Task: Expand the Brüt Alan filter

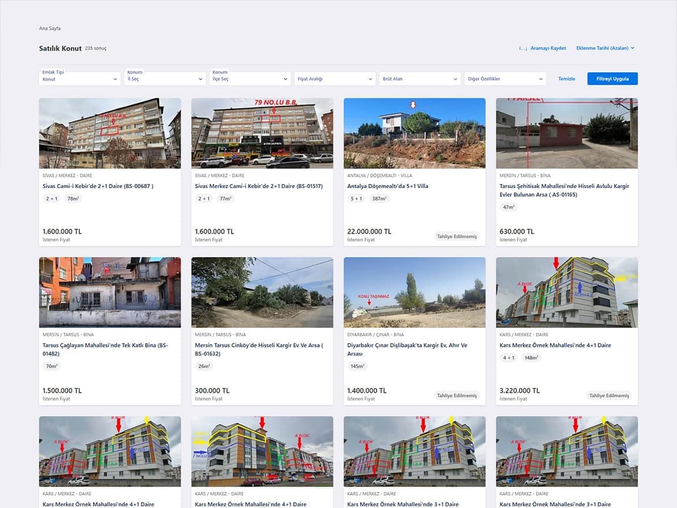Action: coord(420,79)
